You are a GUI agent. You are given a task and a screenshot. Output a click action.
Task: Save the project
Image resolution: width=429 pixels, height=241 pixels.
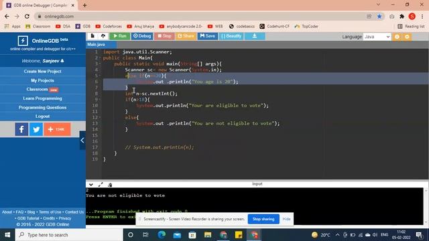pyautogui.click(x=208, y=36)
